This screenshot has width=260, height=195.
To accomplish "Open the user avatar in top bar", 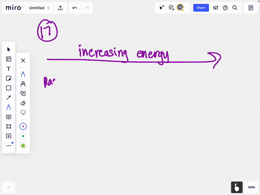I will click(180, 8).
